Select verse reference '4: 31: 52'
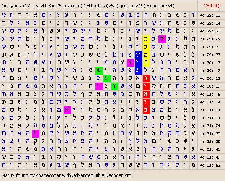Image resolution: width=225 pixels, height=181 pixels. point(210,165)
